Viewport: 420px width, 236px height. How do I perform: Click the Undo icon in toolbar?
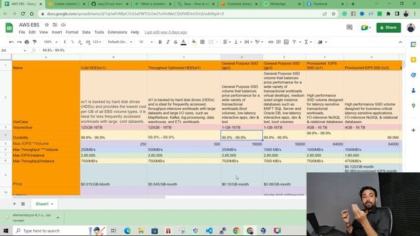(11, 42)
